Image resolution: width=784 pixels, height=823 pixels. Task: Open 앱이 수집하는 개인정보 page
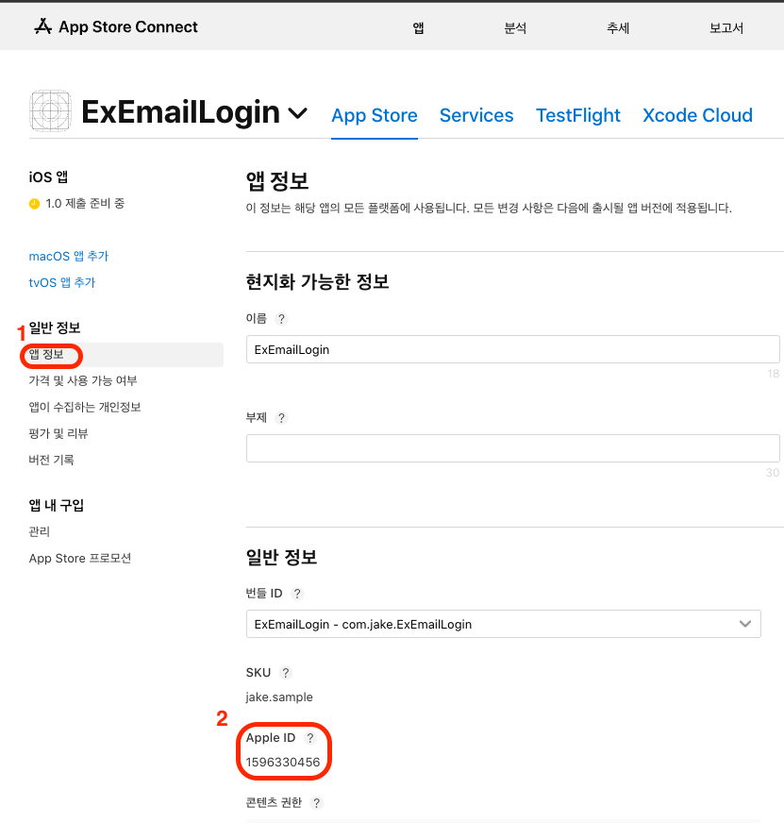coord(85,407)
